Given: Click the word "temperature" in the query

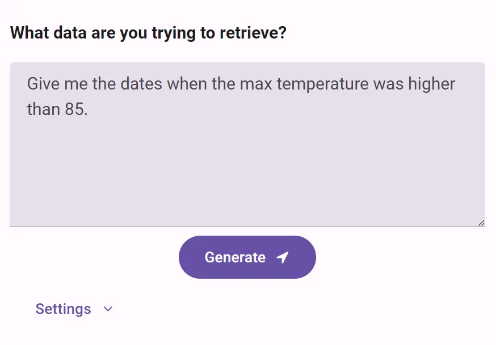Looking at the screenshot, I should coord(322,84).
